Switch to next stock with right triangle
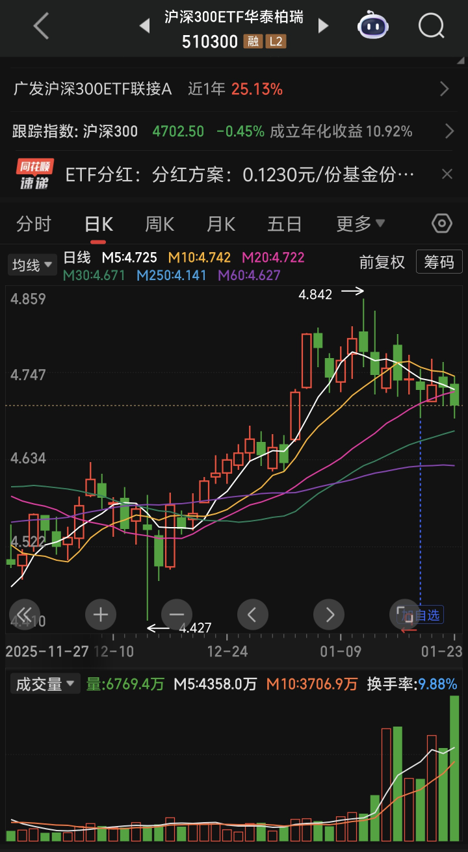Screen dimensions: 468x852 (323, 27)
